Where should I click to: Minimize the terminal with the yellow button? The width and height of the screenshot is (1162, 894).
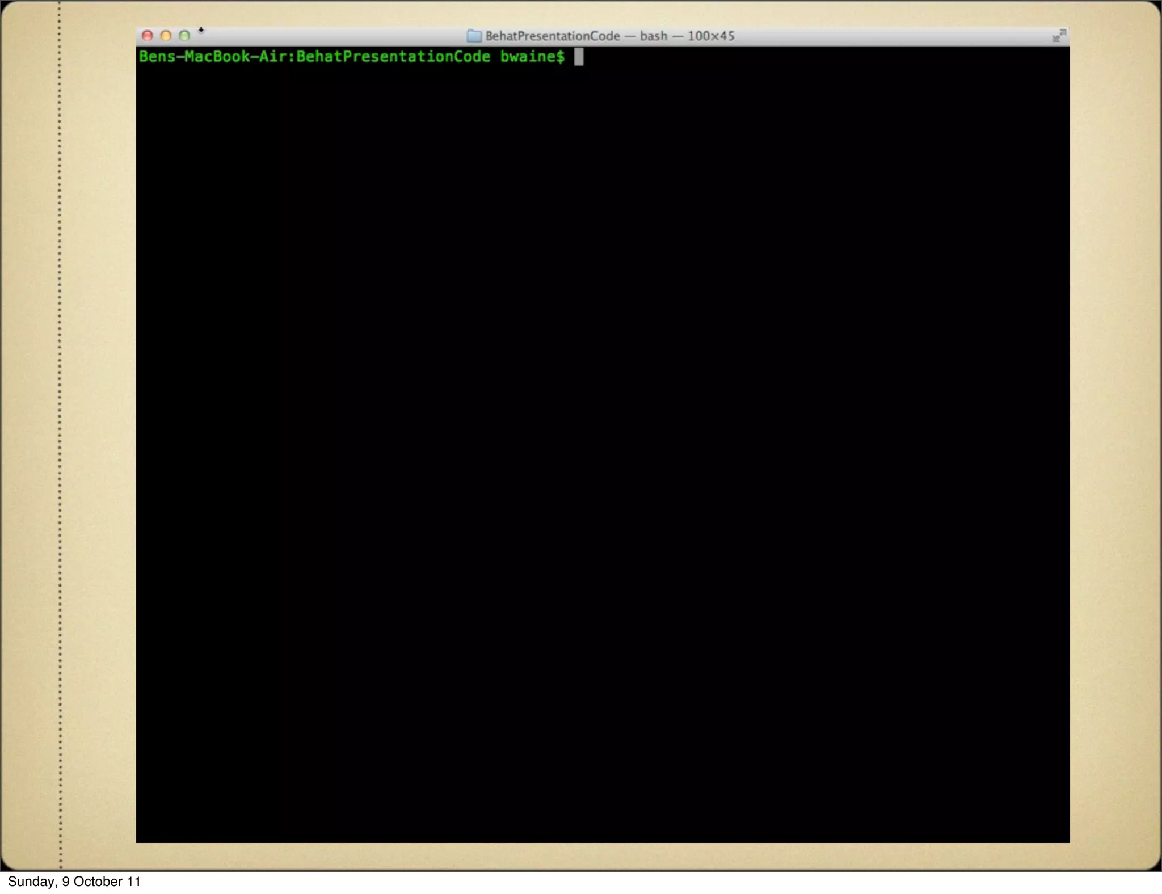point(166,36)
